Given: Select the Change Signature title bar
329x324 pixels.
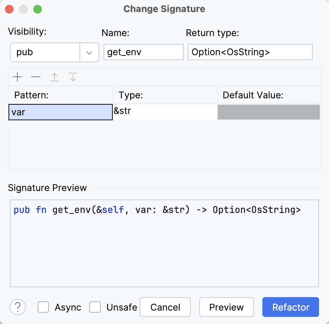Looking at the screenshot, I should [x=163, y=9].
